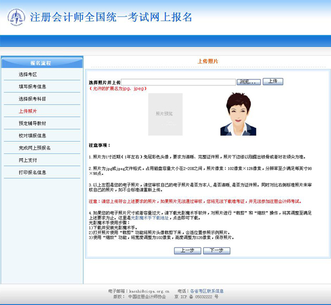
Task: Click the kaoshi@cicpa.org.cn email text
Action: pos(150,291)
